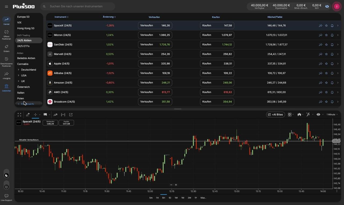Click Kaufen button for AMD

point(217,92)
